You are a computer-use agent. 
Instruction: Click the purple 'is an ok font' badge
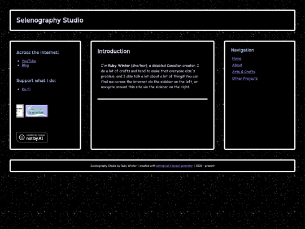pos(37,111)
